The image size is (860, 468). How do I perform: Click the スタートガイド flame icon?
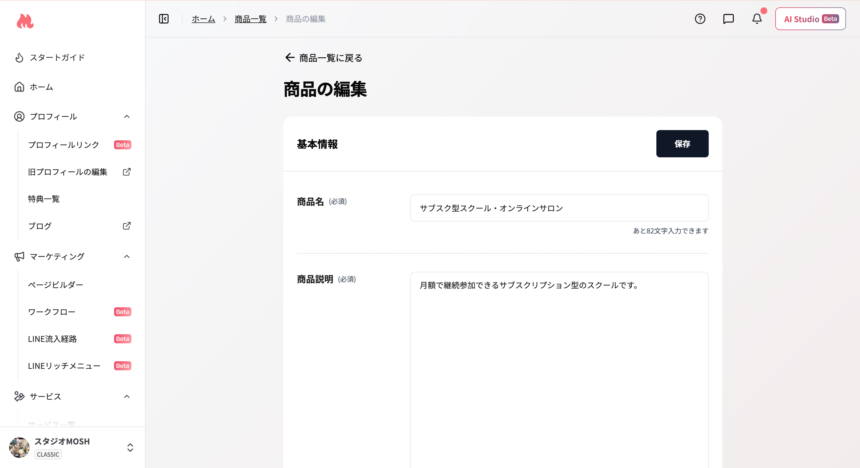(19, 57)
